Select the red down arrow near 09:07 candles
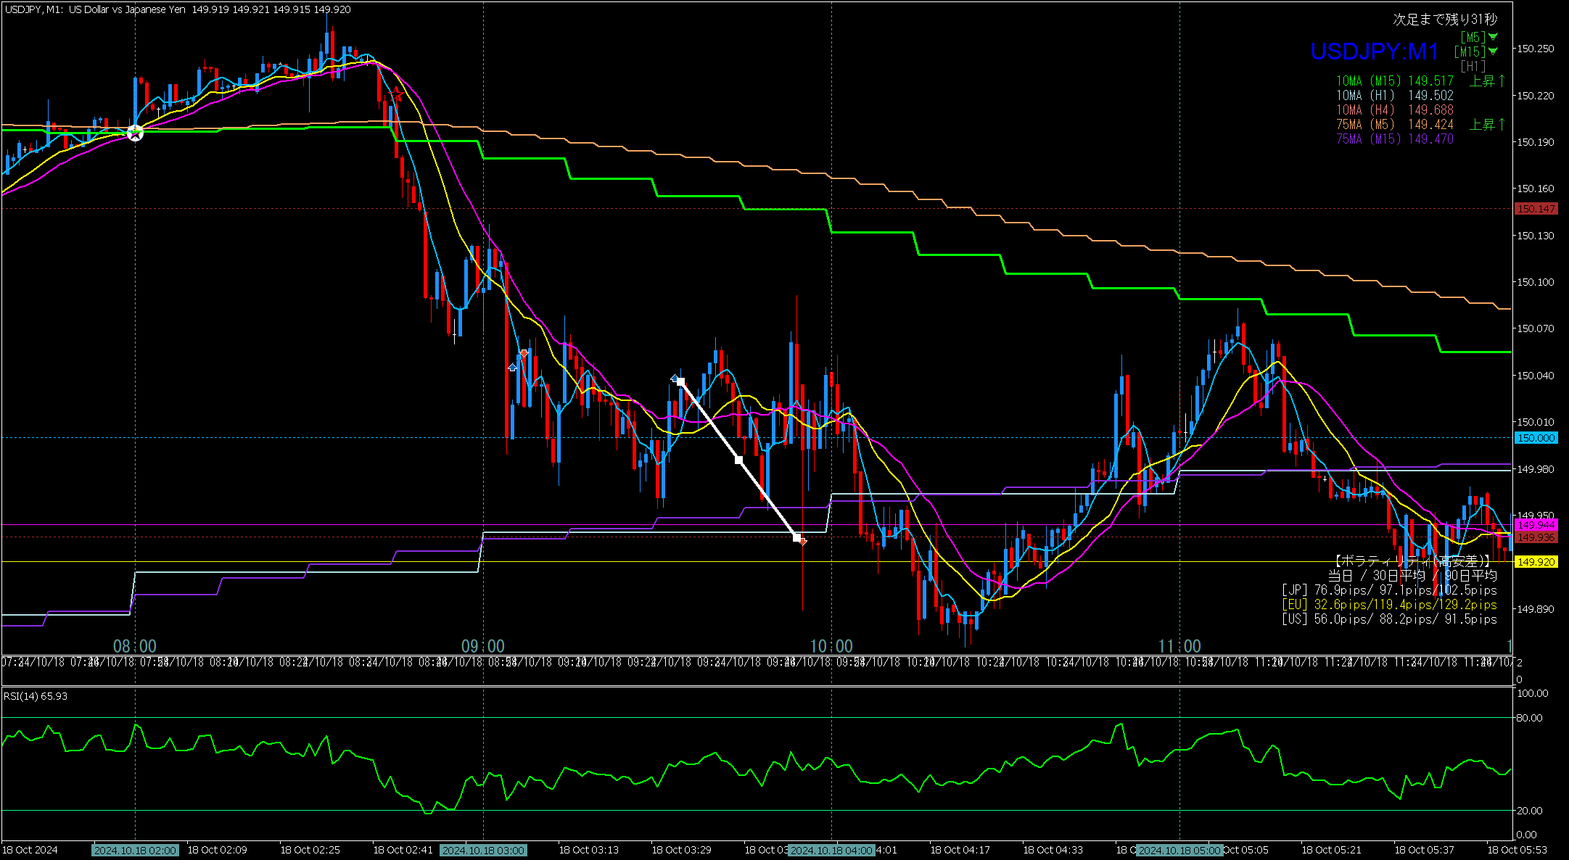The width and height of the screenshot is (1569, 860). coord(524,354)
